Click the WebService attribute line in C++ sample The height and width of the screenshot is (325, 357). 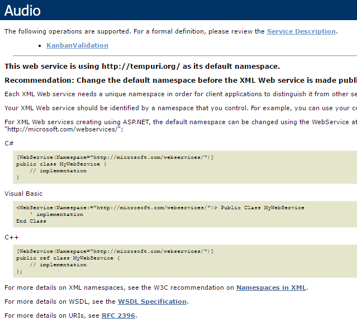pos(115,252)
